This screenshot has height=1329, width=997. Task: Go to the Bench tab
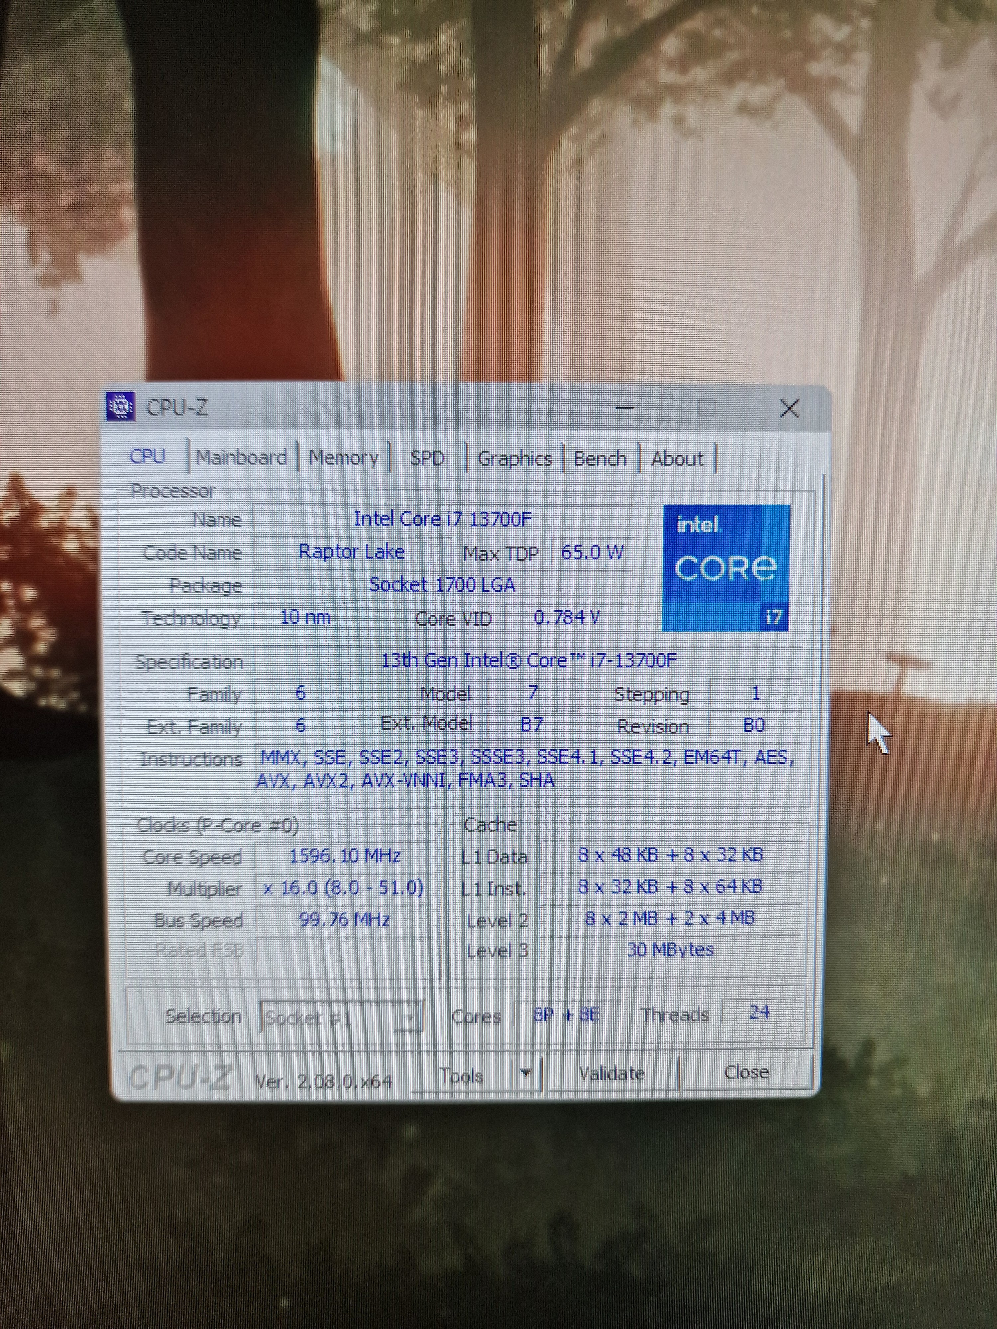tap(600, 459)
